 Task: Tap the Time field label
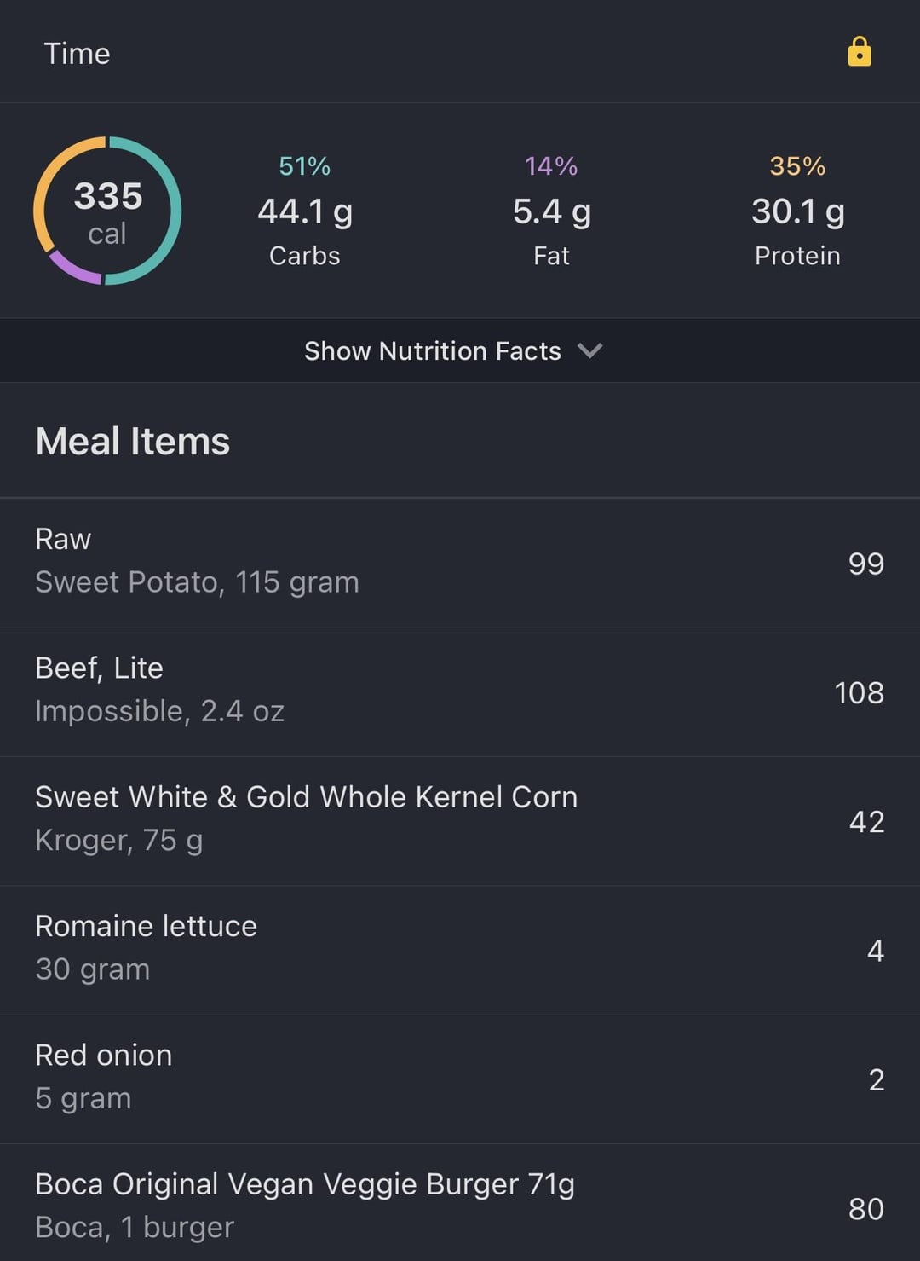click(77, 54)
